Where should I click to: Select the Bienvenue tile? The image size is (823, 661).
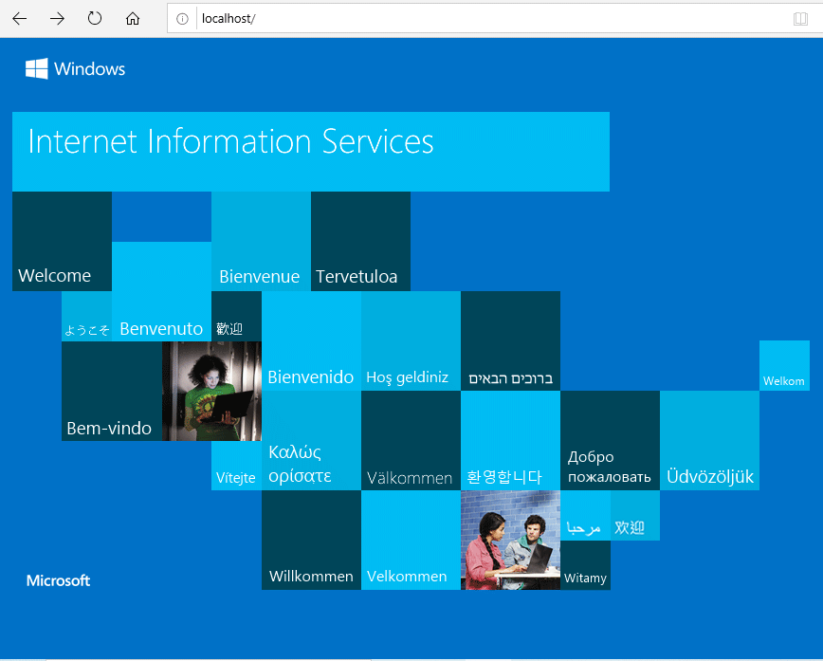coord(260,240)
